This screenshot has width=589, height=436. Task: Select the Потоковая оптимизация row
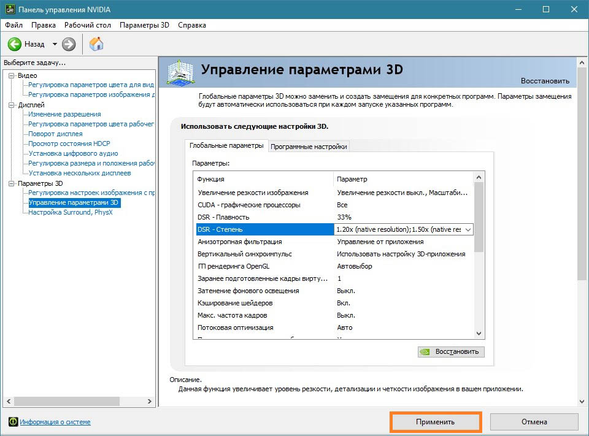point(334,327)
